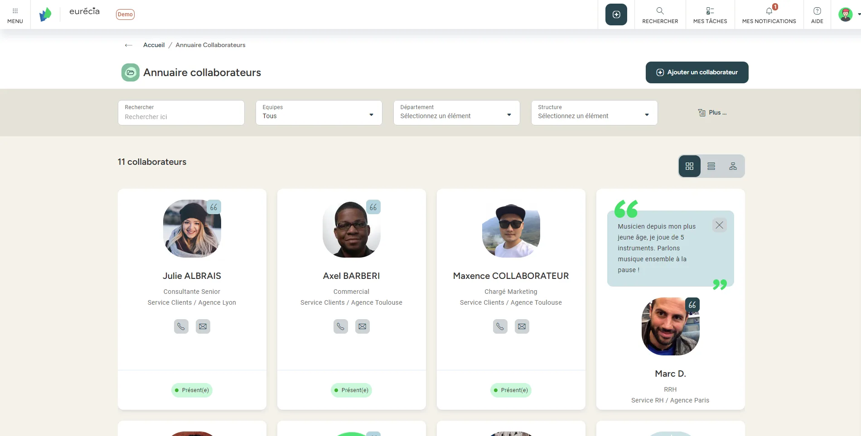Switch to org chart view
Image resolution: width=861 pixels, height=436 pixels.
tap(733, 166)
